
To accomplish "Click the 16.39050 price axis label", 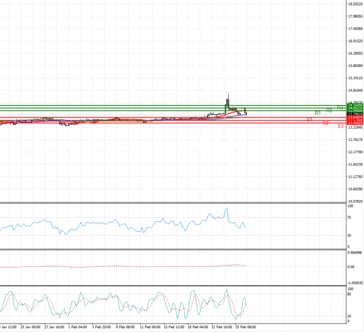I will (355, 54).
